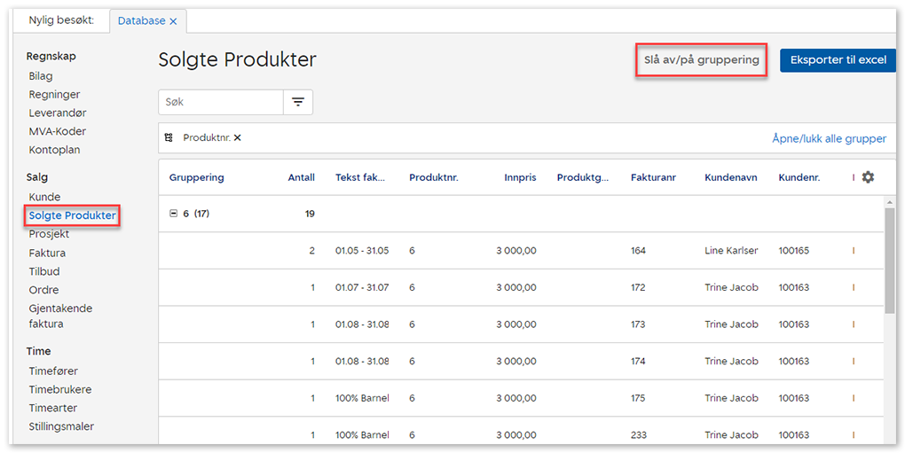905x453 pixels.
Task: Sort by Fakturanr column header
Action: pos(653,177)
